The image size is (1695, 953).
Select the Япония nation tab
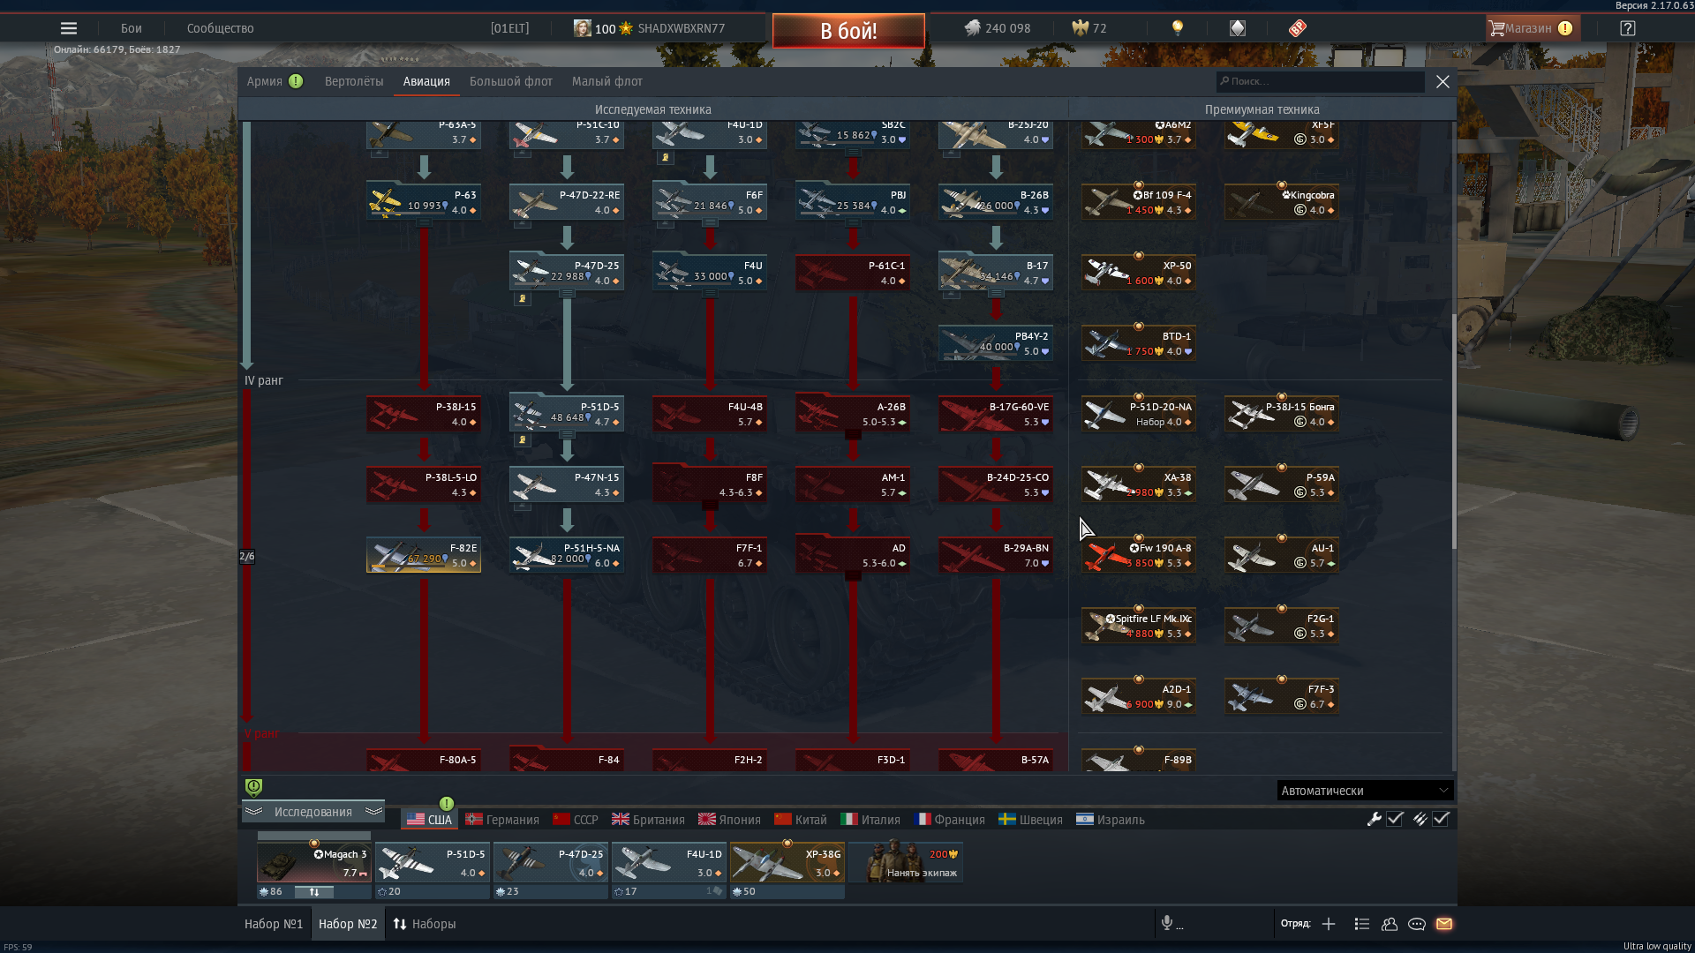click(x=730, y=820)
